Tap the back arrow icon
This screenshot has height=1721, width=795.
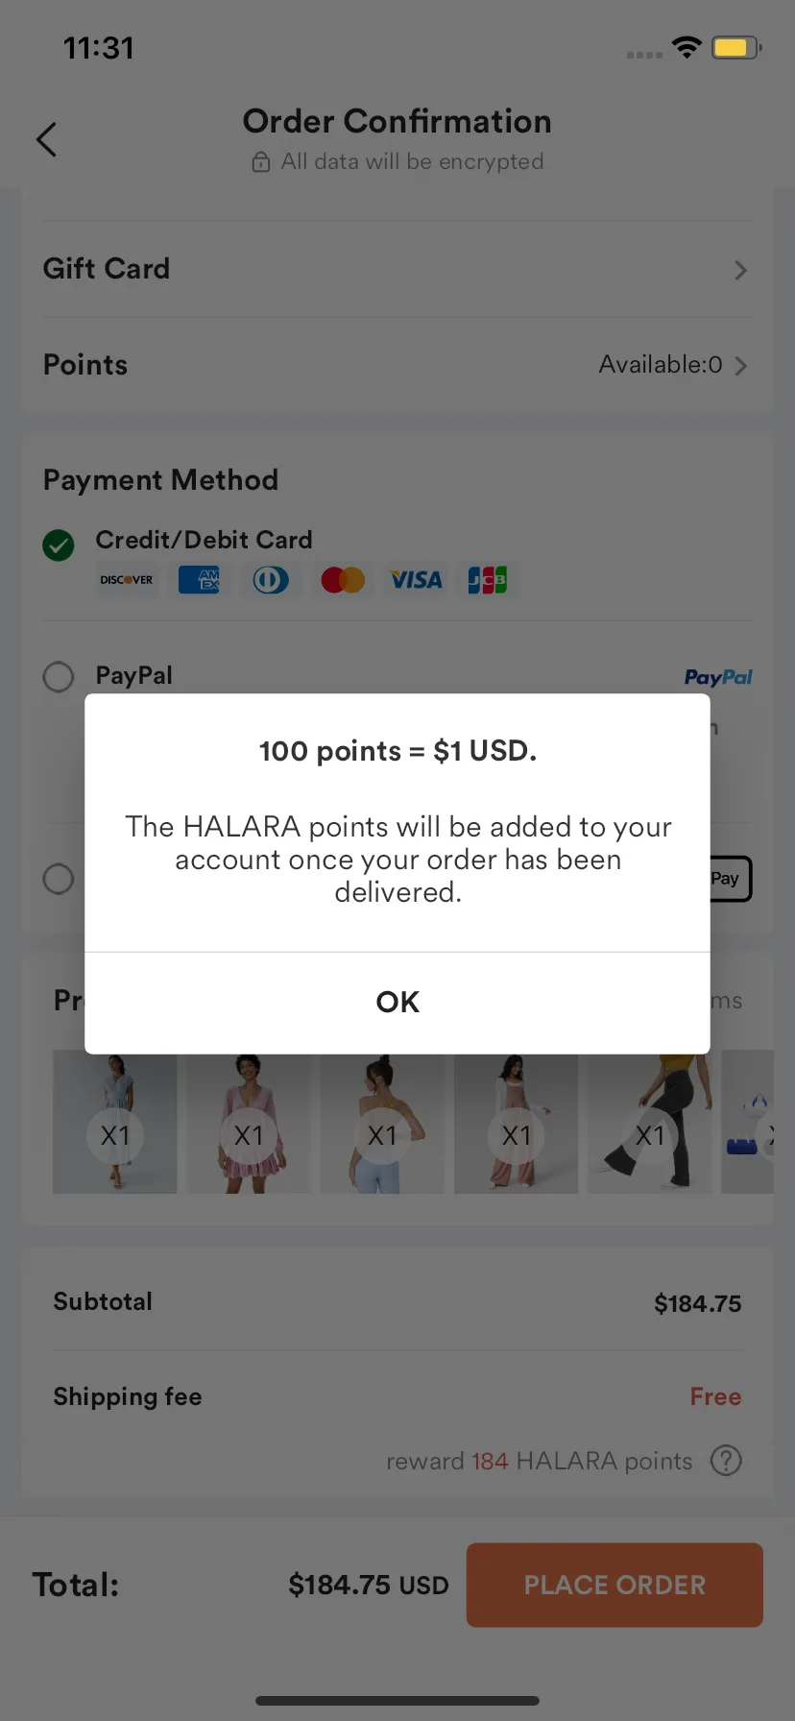pyautogui.click(x=46, y=139)
